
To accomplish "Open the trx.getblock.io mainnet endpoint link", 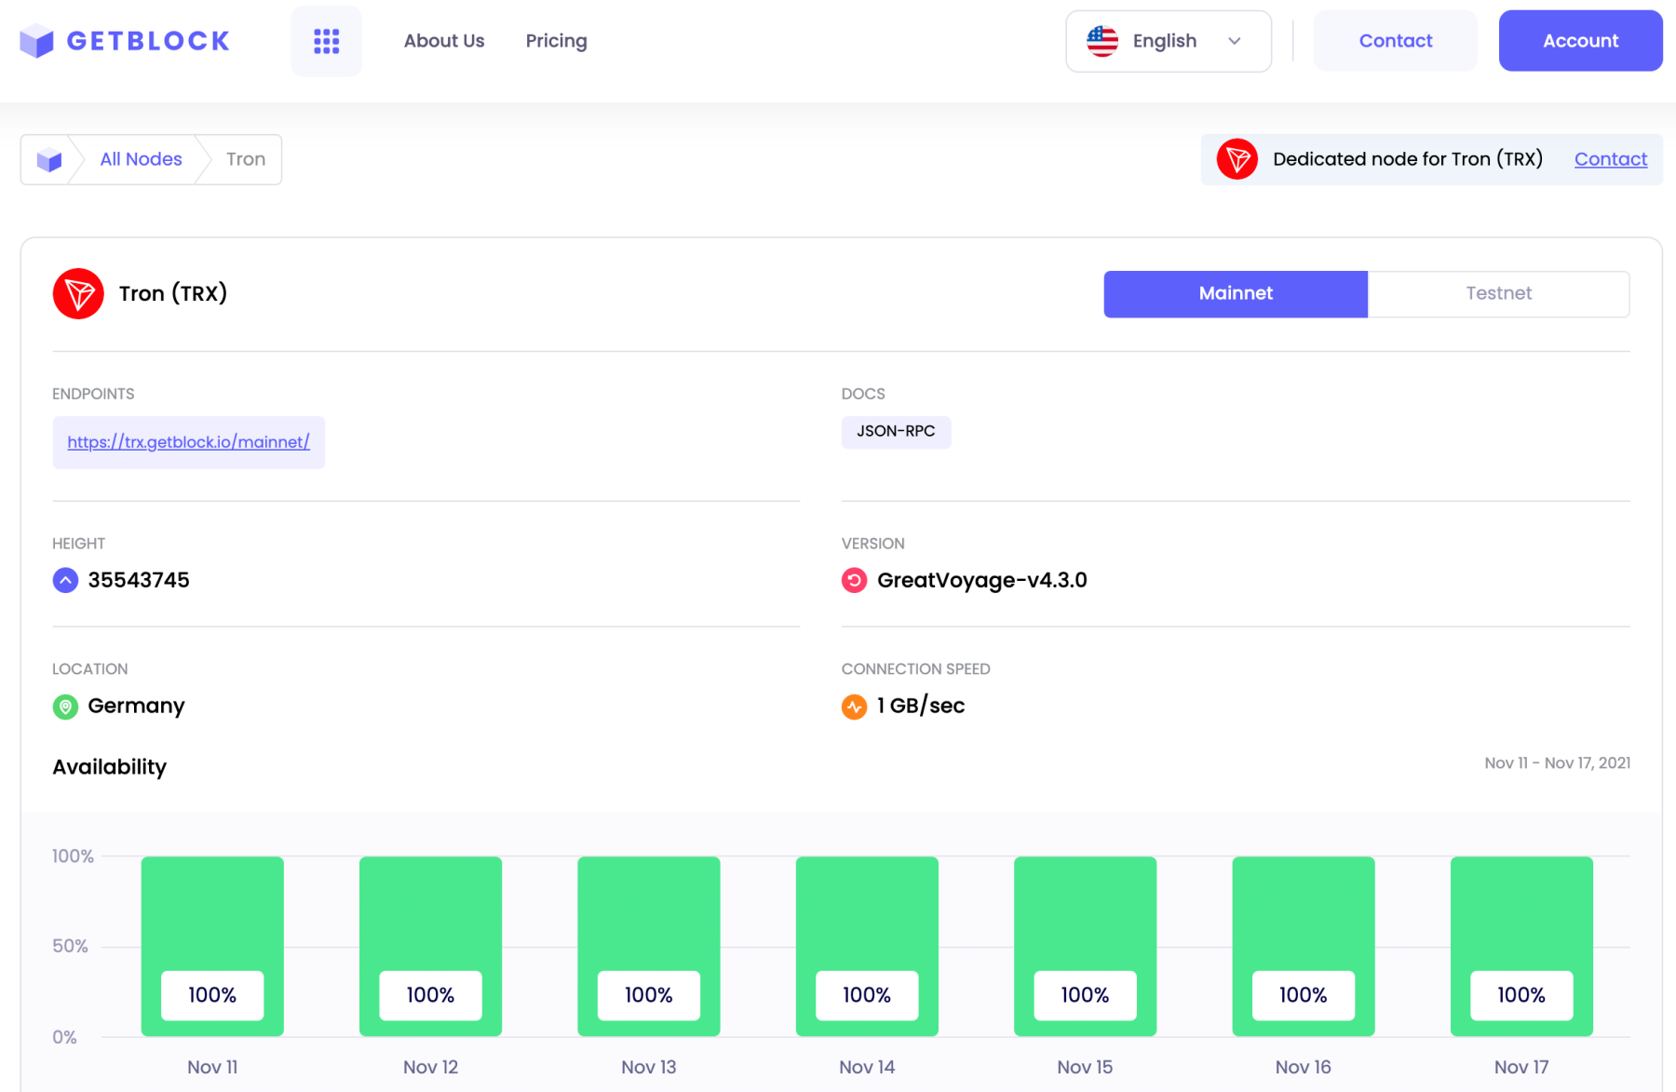I will pyautogui.click(x=188, y=441).
